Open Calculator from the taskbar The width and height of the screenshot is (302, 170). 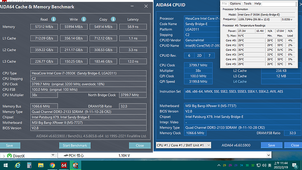pyautogui.click(x=29, y=165)
